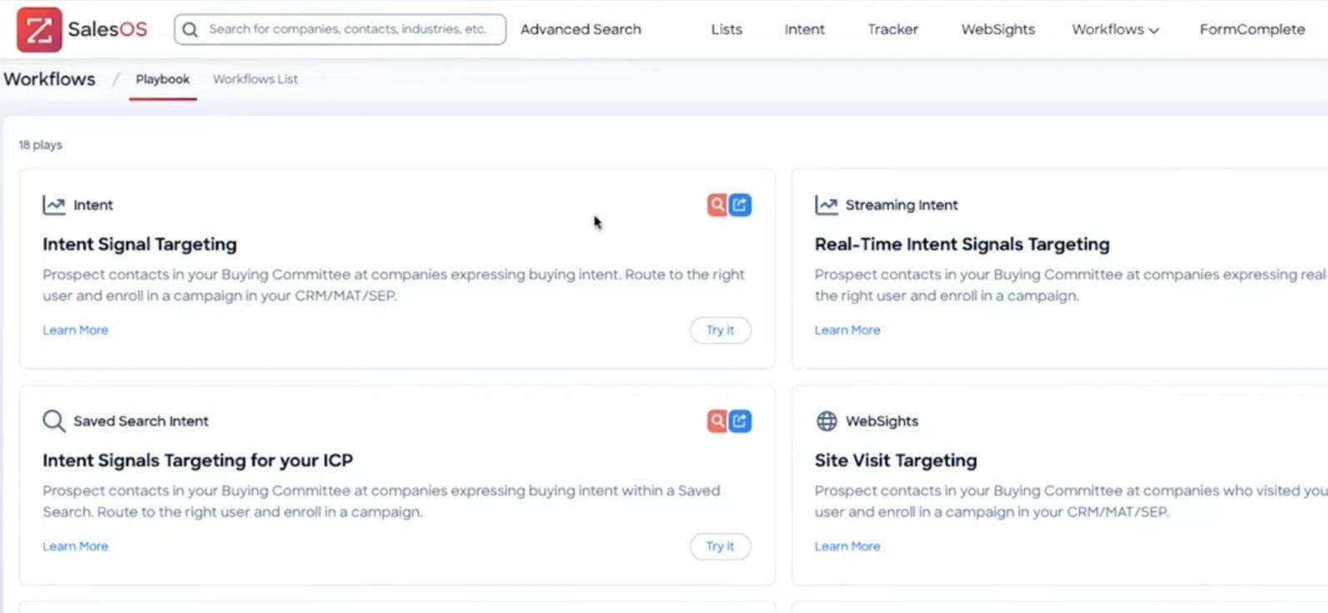Viewport: 1328px width, 613px height.
Task: Open WebSights from the top navigation
Action: pos(997,29)
